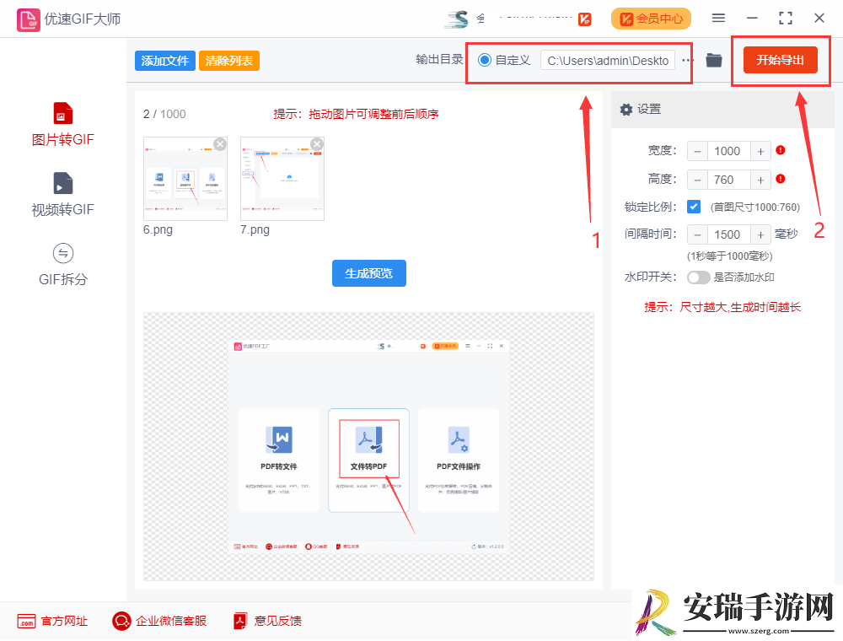
Task: Click the 添加文件 button
Action: click(x=164, y=61)
